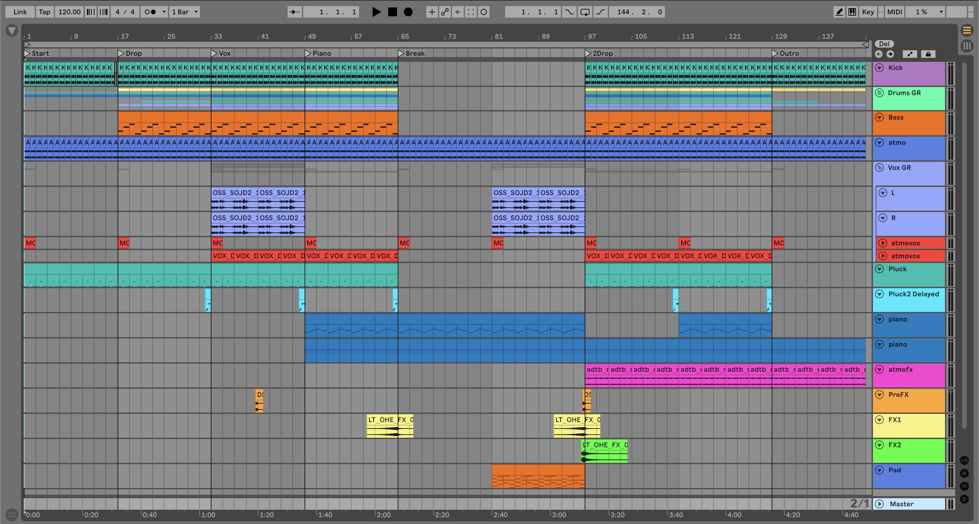Screen dimensions: 979x524
Task: Toggle MIDI map mode
Action: [894, 12]
